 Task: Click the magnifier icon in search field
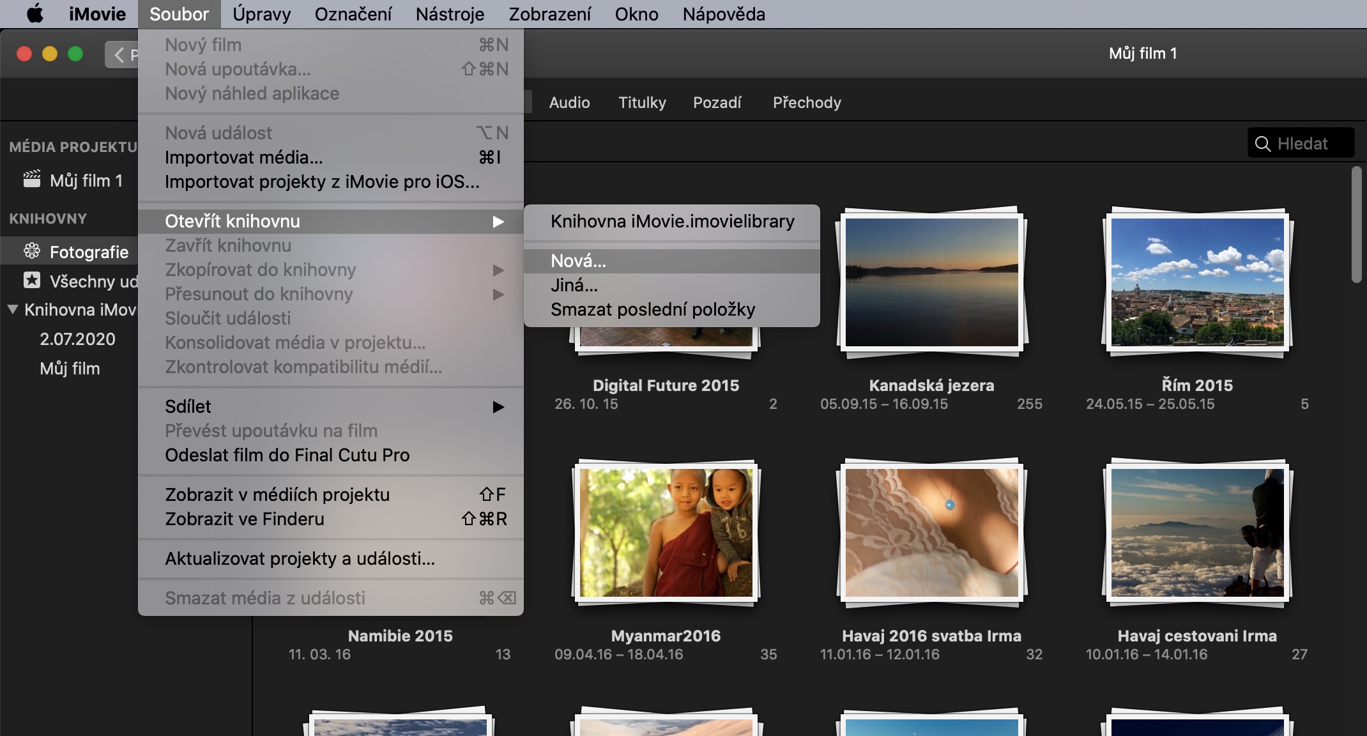pyautogui.click(x=1262, y=144)
